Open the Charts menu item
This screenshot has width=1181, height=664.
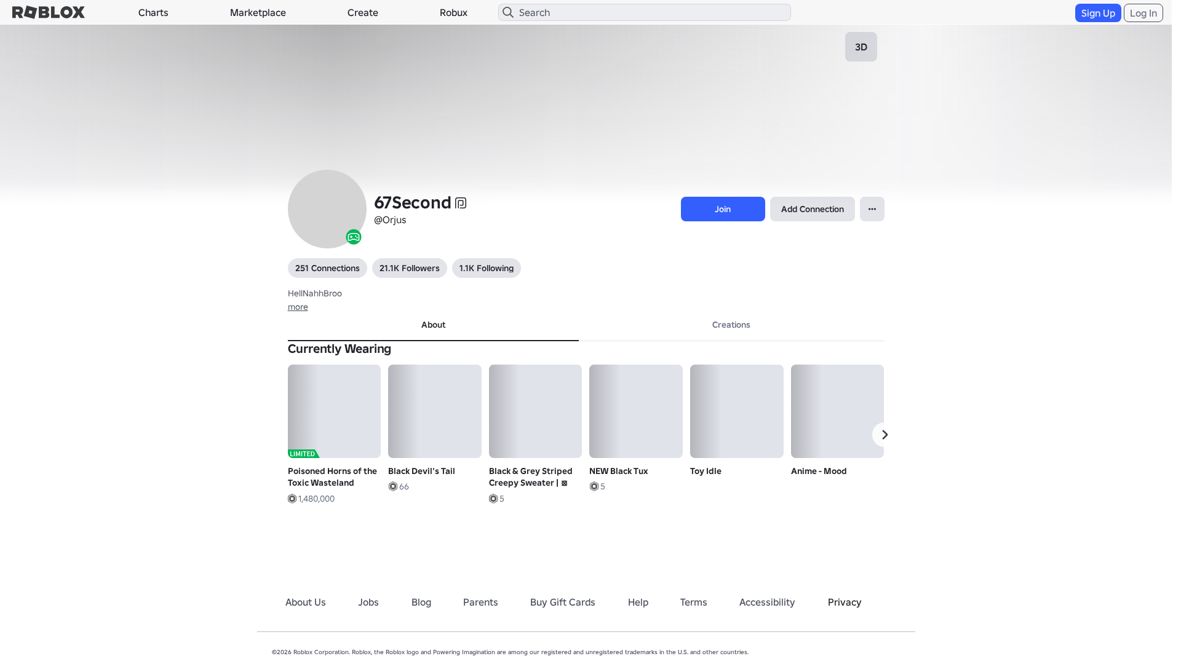coord(153,12)
